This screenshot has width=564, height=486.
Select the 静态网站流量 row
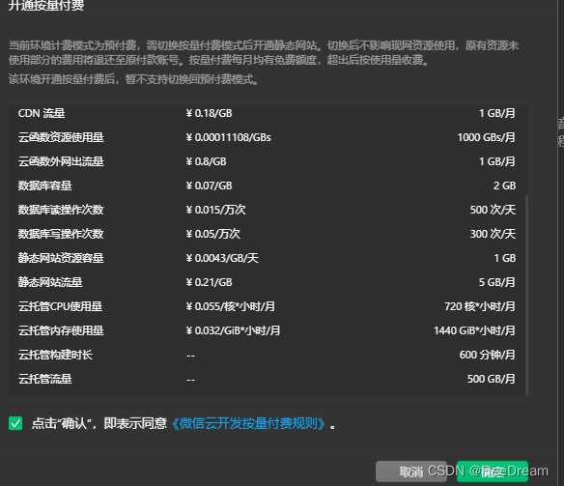[x=267, y=282]
